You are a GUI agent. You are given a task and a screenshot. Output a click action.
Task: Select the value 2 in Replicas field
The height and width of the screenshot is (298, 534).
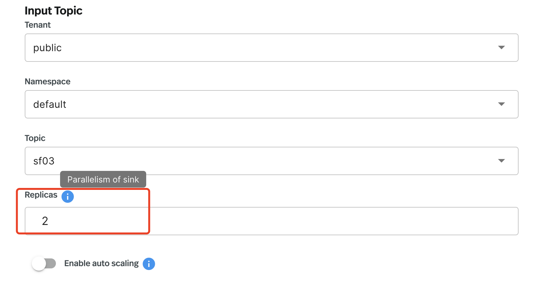(x=45, y=221)
